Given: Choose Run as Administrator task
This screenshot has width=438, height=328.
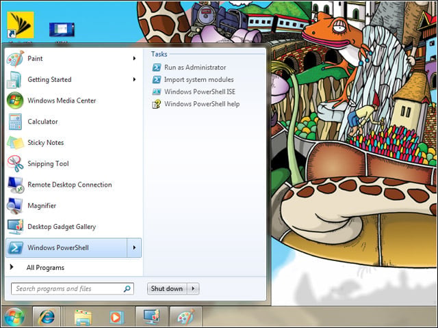Looking at the screenshot, I should coord(195,68).
